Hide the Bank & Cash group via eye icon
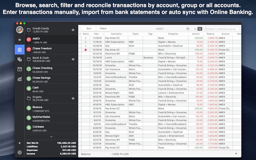The height and width of the screenshot is (160, 256). (73, 59)
